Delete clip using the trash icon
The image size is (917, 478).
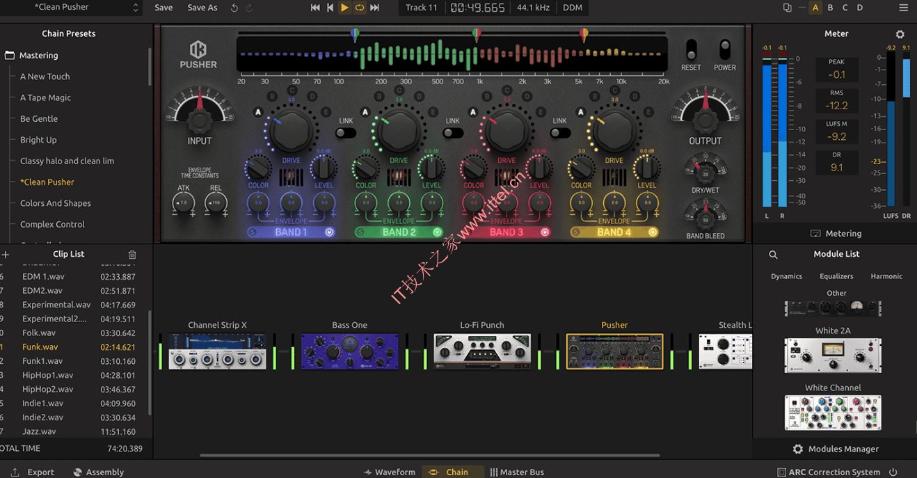[132, 255]
